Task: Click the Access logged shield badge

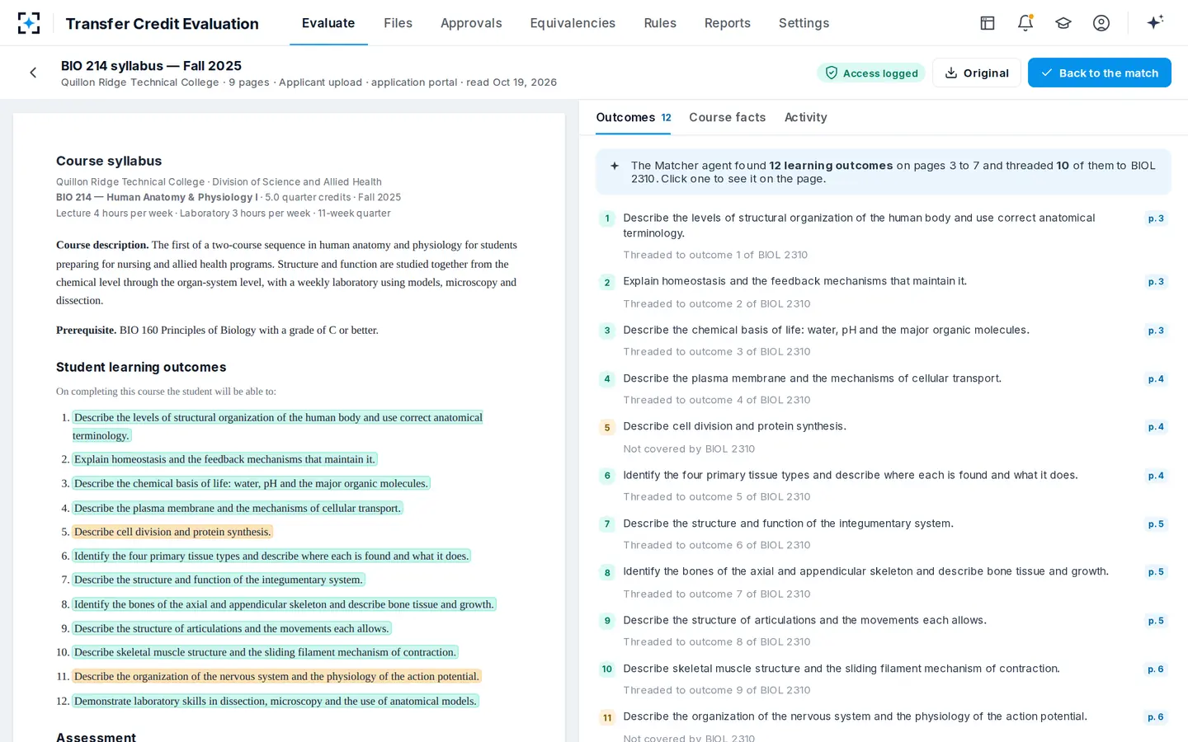Action: pyautogui.click(x=871, y=73)
